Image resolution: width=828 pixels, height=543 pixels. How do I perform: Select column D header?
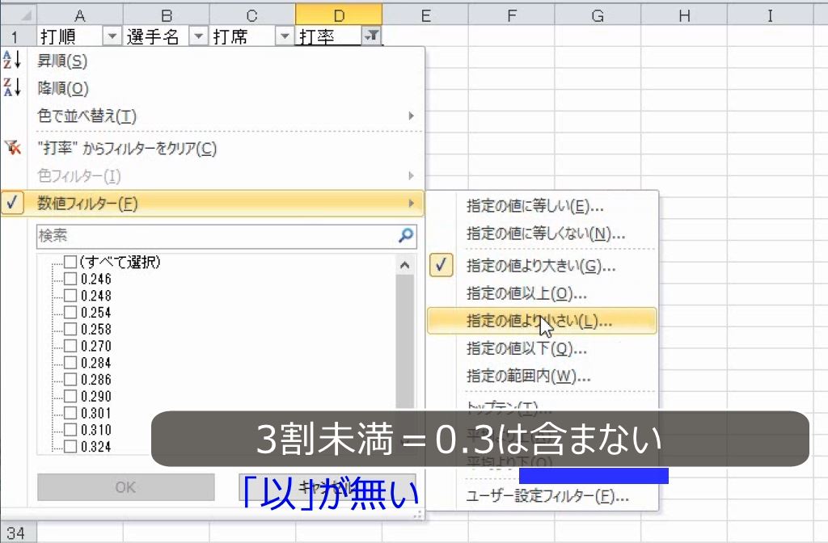pyautogui.click(x=339, y=15)
